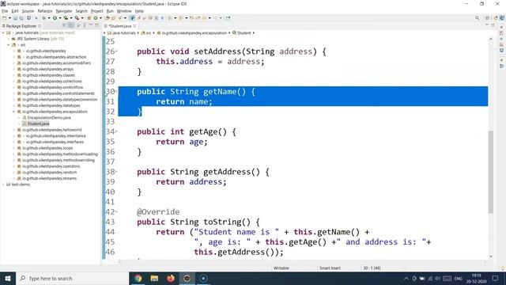The image size is (506, 285).
Task: Select the Package Explorer tab
Action: 21,26
